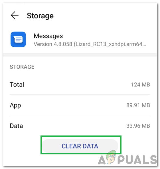The width and height of the screenshot is (160, 169).
Task: Select the Storage page title
Action: click(x=40, y=16)
